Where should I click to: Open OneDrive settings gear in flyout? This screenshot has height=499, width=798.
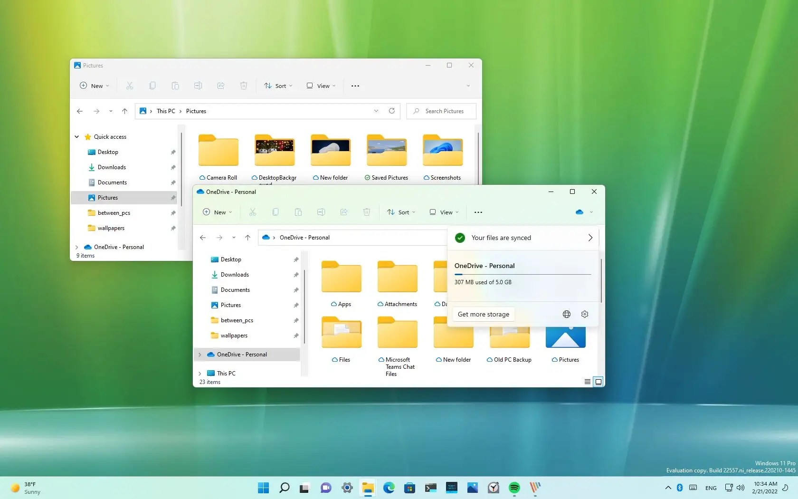coord(584,314)
